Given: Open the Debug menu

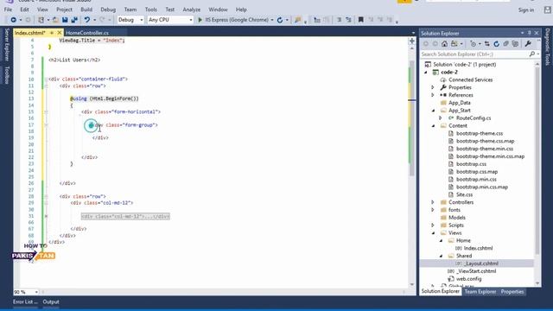Looking at the screenshot, I should point(108,10).
